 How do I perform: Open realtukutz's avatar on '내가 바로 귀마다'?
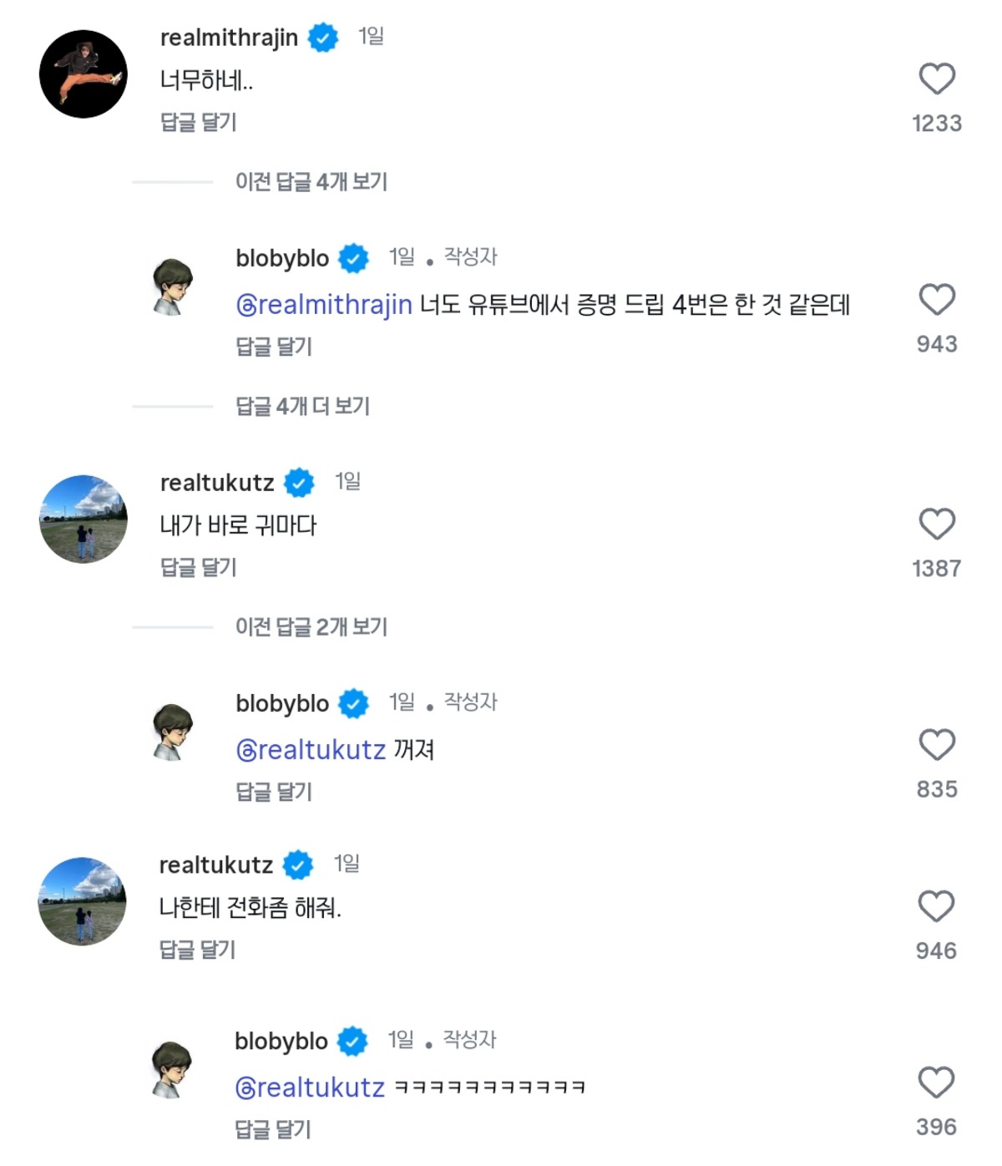click(x=83, y=520)
